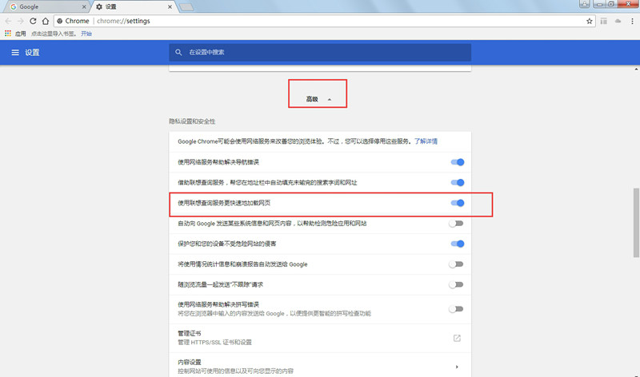
Task: Open the Chrome three-dot menu
Action: pyautogui.click(x=632, y=21)
